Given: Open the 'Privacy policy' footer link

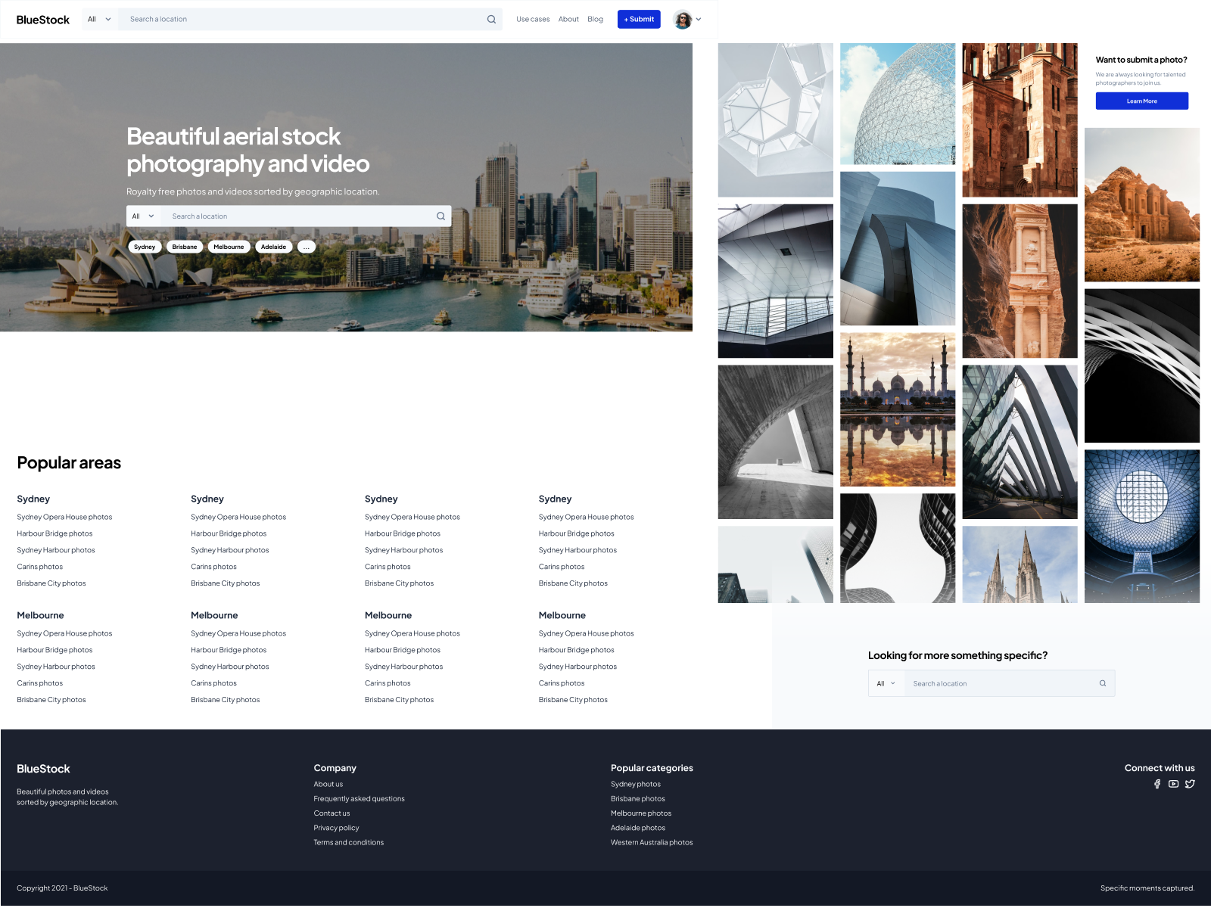Looking at the screenshot, I should pyautogui.click(x=337, y=829).
